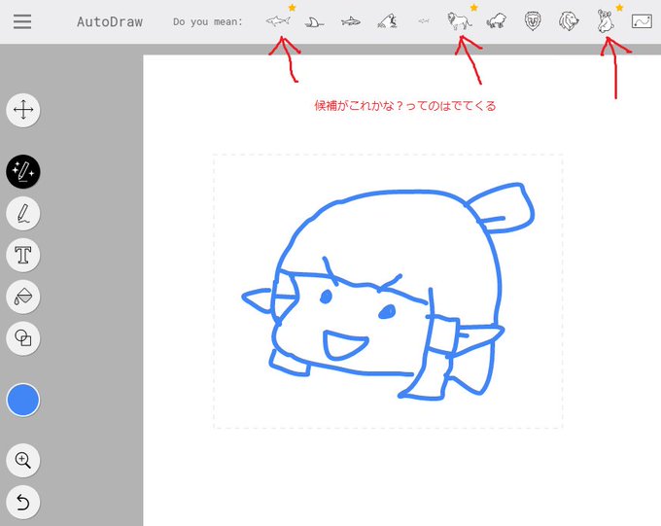This screenshot has width=661, height=526.
Task: Activate the AutoDraw magic pencil tool
Action: tap(23, 171)
